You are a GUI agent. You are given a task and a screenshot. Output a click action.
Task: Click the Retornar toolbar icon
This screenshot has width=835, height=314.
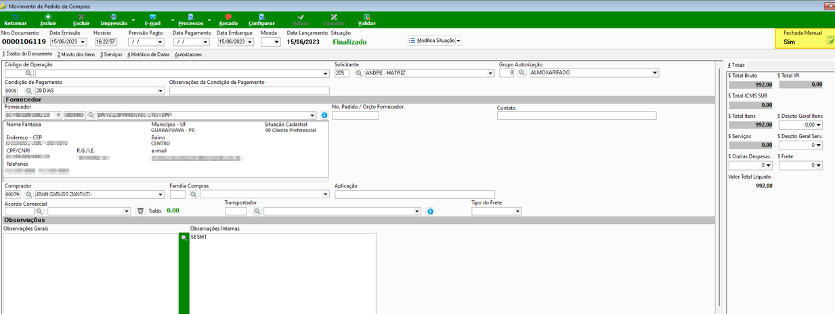click(x=15, y=16)
